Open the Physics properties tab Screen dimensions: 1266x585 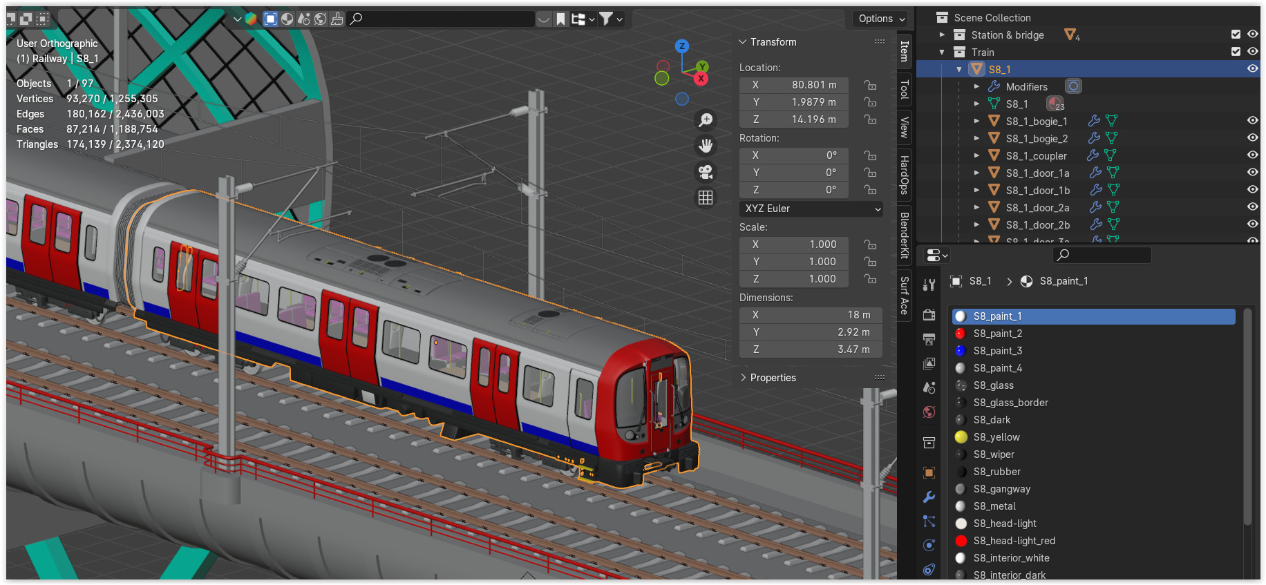click(929, 546)
